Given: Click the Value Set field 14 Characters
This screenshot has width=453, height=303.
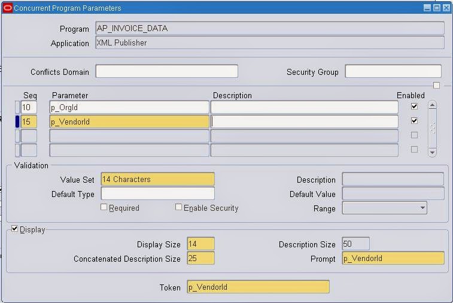Looking at the screenshot, I should pyautogui.click(x=158, y=179).
